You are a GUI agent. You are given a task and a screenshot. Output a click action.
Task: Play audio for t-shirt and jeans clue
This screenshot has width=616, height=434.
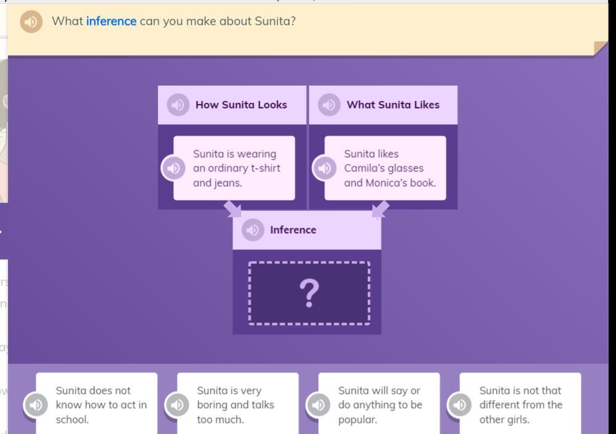click(x=173, y=168)
